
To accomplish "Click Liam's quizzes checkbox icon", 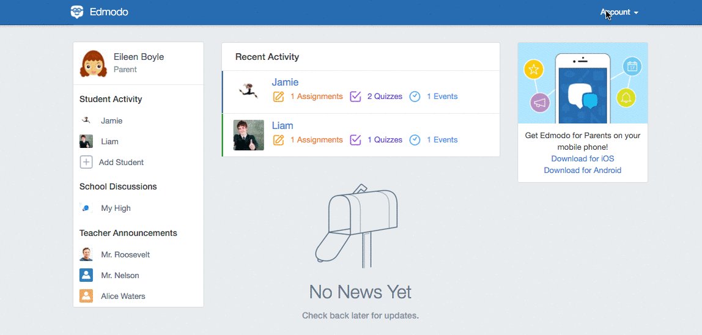I will 355,140.
